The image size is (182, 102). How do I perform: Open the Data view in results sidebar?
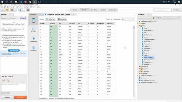coord(34,20)
